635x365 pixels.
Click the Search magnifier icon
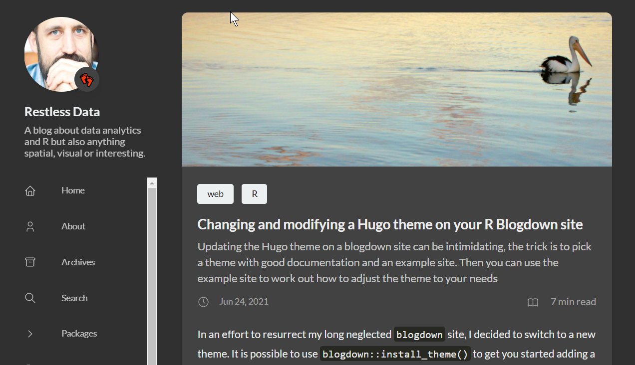[30, 298]
